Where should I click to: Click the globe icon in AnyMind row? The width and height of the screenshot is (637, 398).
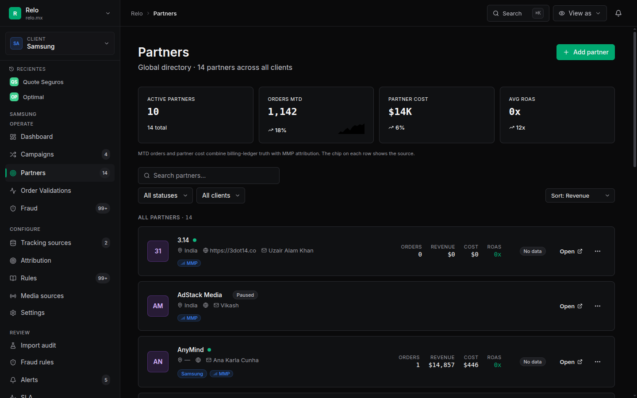coord(198,360)
